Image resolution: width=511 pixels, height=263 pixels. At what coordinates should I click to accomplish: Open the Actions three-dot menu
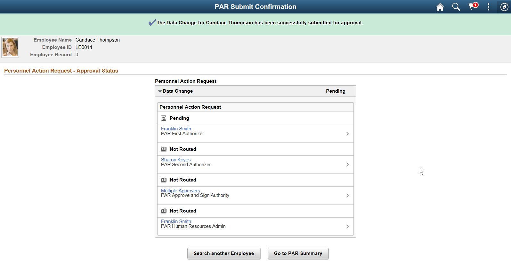(x=488, y=7)
